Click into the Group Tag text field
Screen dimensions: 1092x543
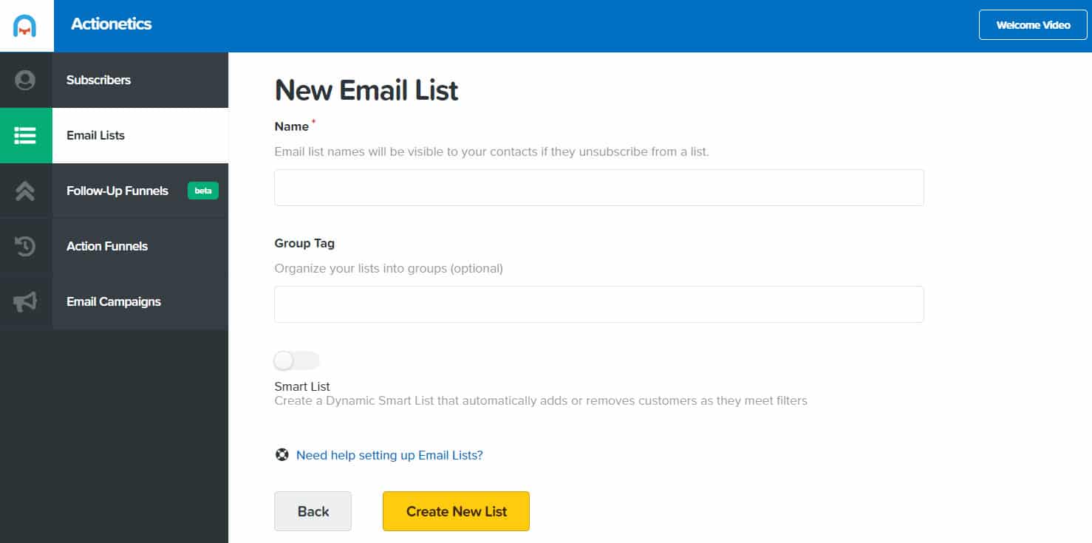click(x=599, y=304)
